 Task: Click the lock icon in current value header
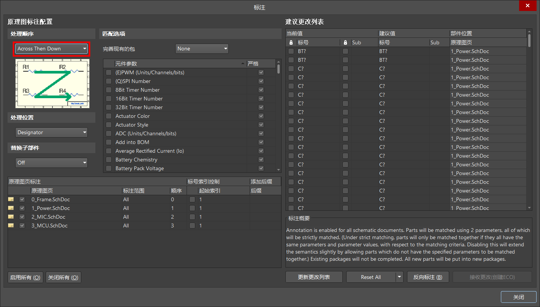pyautogui.click(x=291, y=42)
